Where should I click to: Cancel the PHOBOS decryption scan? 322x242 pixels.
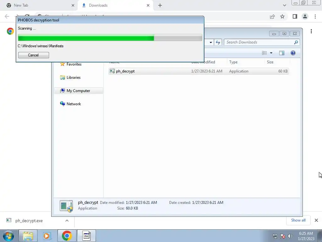[x=33, y=55]
